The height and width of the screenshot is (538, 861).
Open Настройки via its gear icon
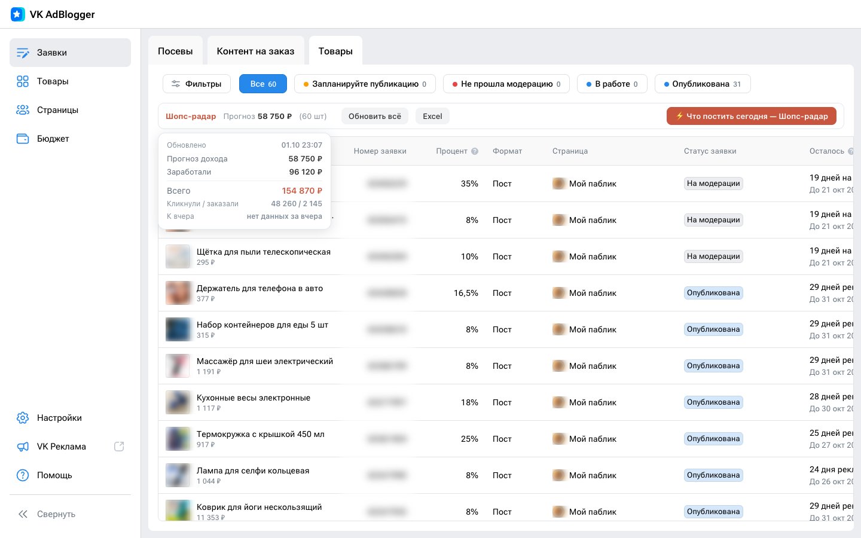pyautogui.click(x=23, y=418)
